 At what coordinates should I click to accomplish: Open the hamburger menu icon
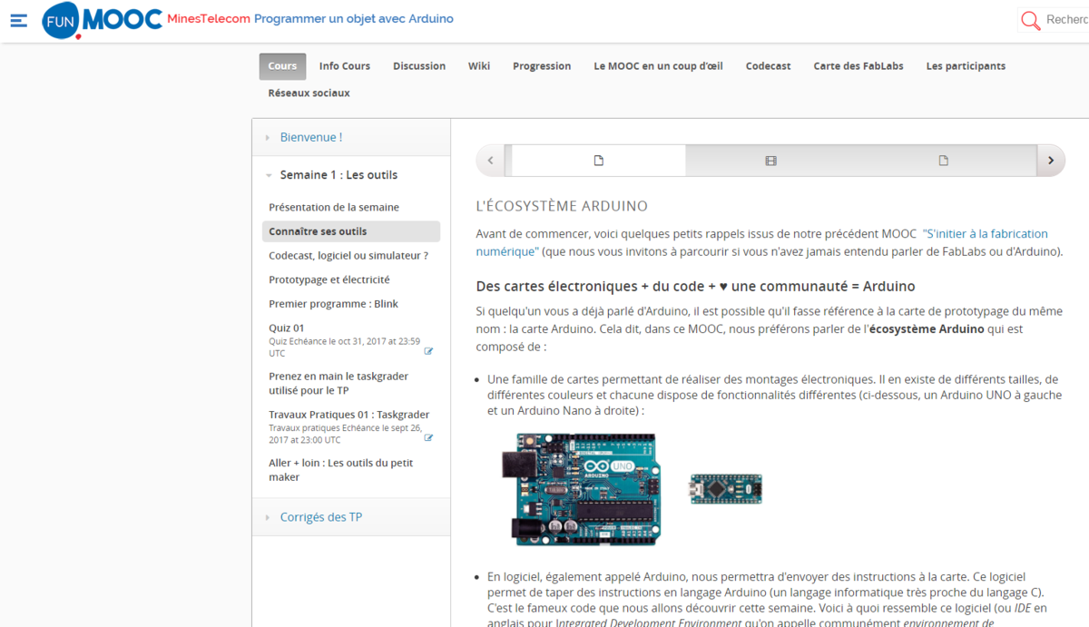click(18, 20)
